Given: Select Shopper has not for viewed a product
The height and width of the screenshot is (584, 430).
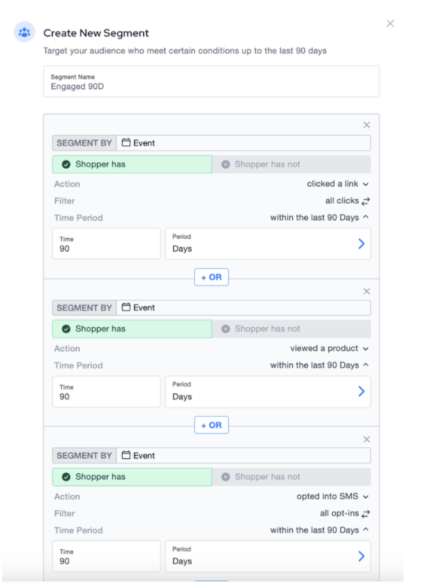Looking at the screenshot, I should (291, 329).
